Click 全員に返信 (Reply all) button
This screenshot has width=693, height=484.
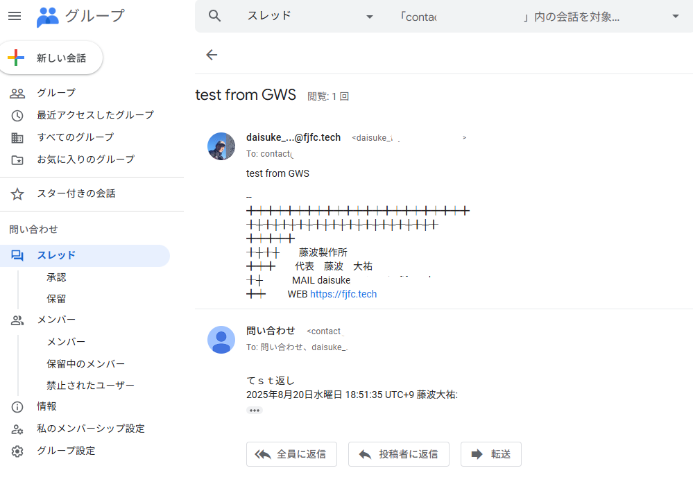pos(291,454)
